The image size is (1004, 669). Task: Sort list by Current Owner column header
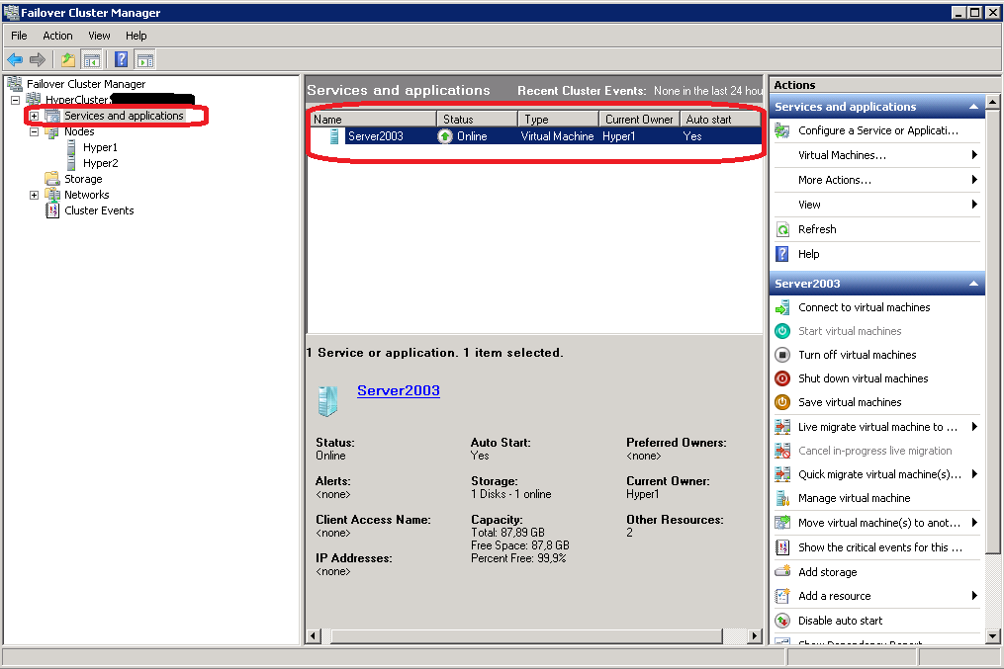pyautogui.click(x=639, y=120)
